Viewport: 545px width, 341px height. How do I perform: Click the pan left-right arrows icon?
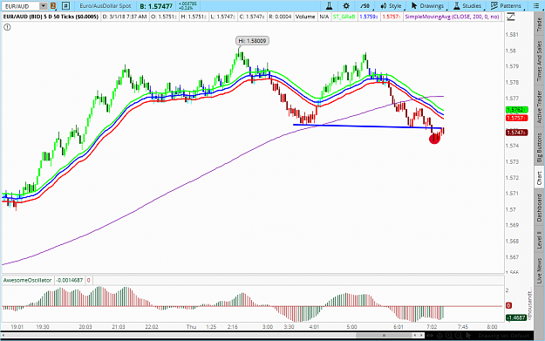coord(430,336)
